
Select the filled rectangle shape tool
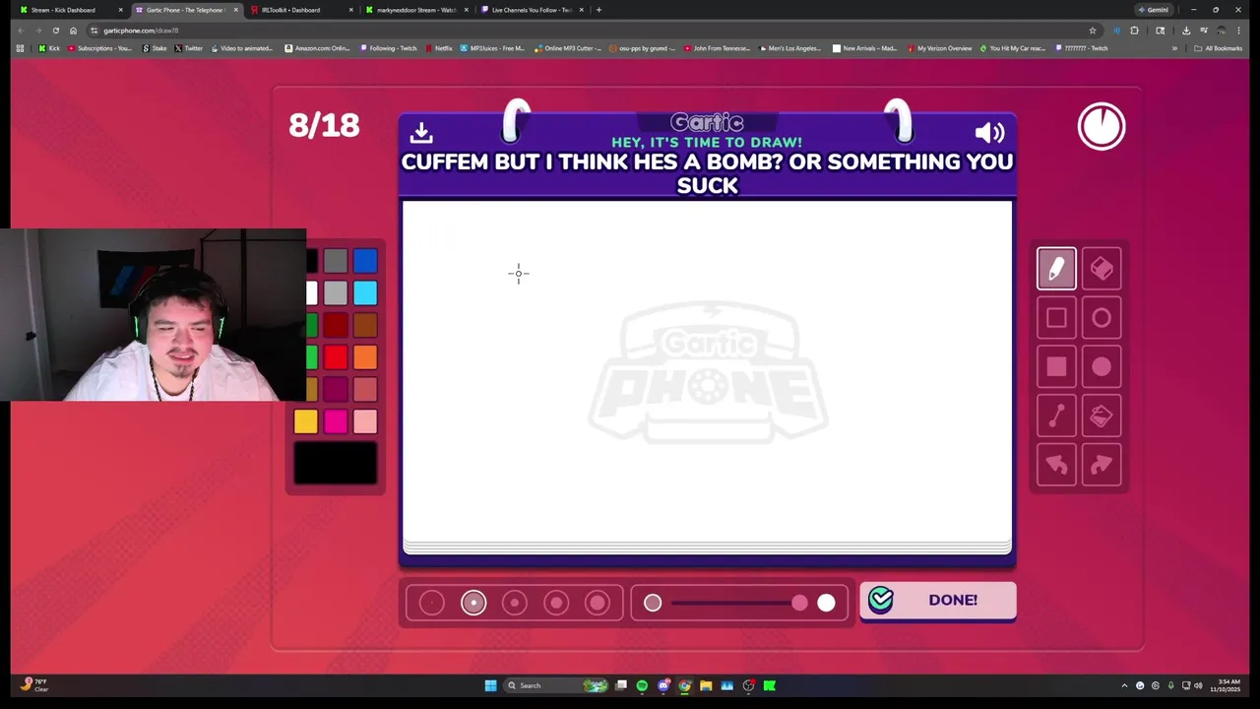click(x=1056, y=367)
